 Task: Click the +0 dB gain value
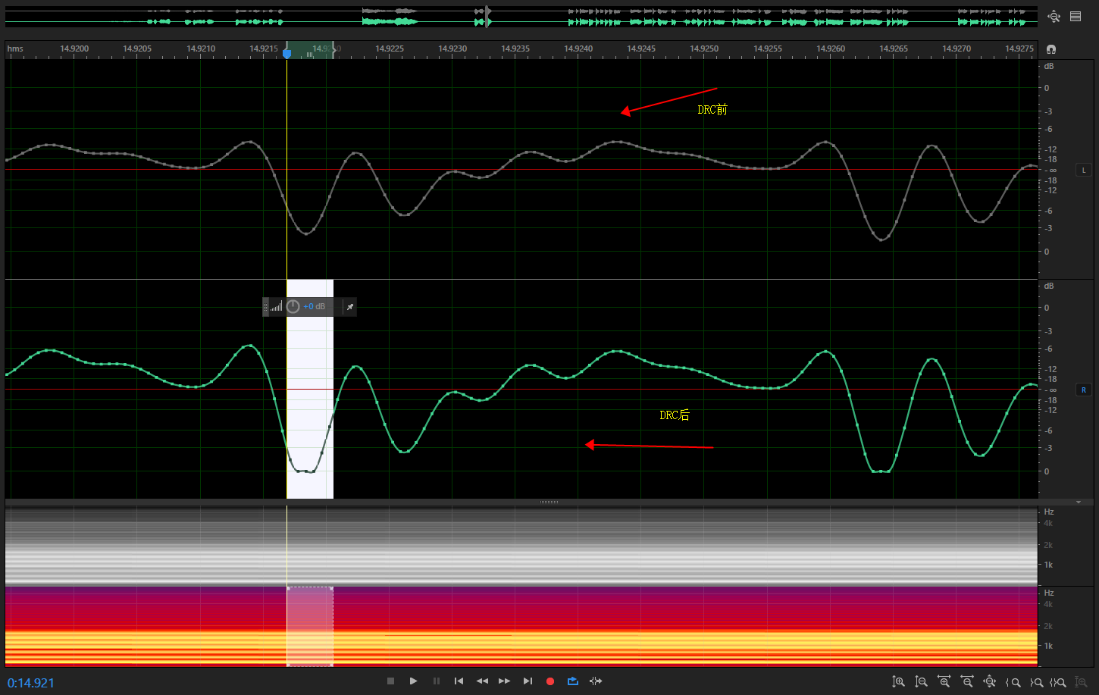[314, 307]
